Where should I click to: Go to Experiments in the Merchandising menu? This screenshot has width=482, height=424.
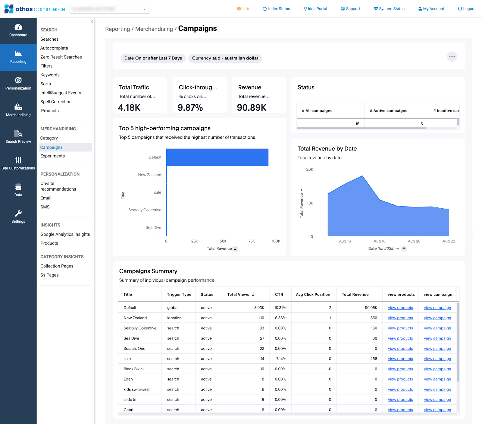tap(53, 156)
